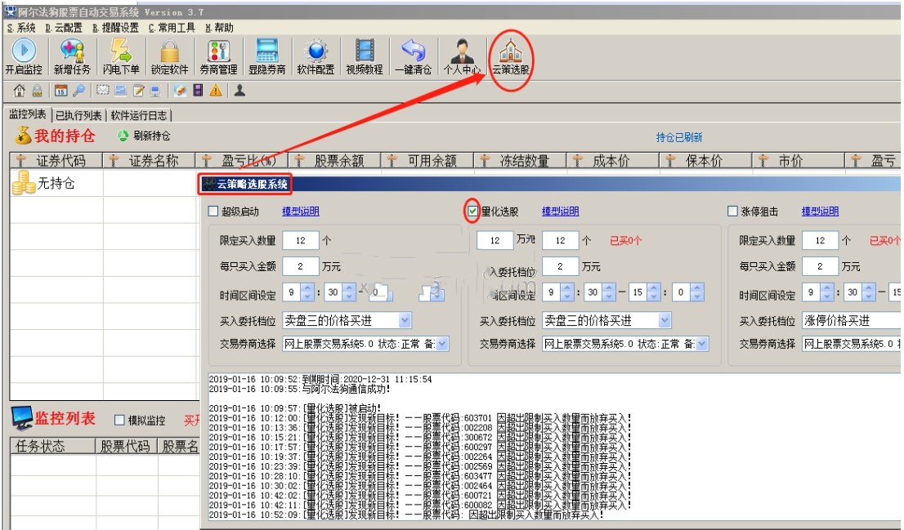Open the D.云配置 menu

[64, 28]
